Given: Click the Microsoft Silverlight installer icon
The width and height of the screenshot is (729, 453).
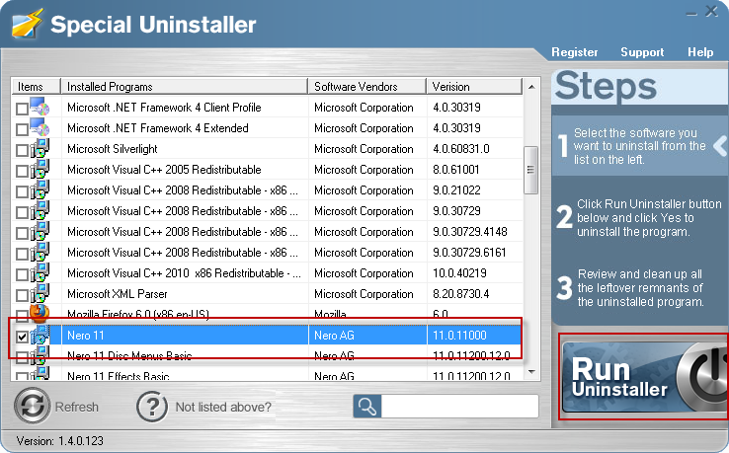Looking at the screenshot, I should click(x=40, y=148).
